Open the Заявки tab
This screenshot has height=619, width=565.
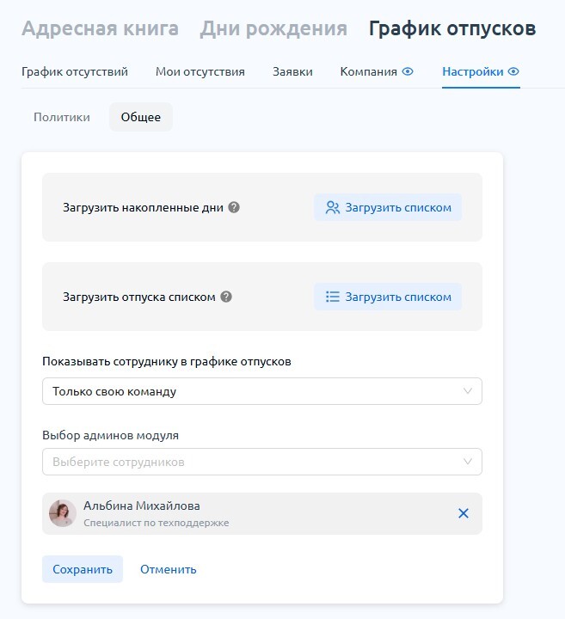(292, 71)
